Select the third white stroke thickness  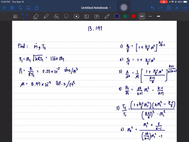coord(159,16)
